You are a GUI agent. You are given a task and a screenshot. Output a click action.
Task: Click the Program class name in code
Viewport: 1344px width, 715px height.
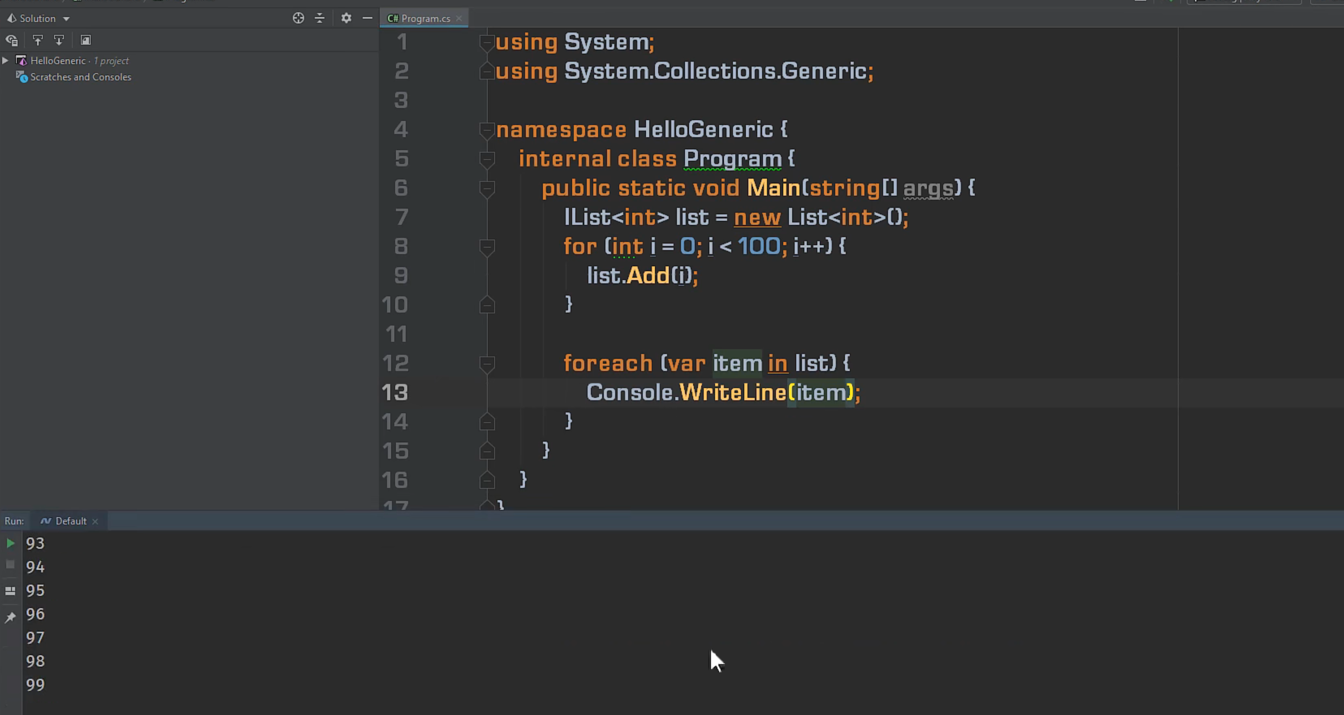tap(732, 159)
